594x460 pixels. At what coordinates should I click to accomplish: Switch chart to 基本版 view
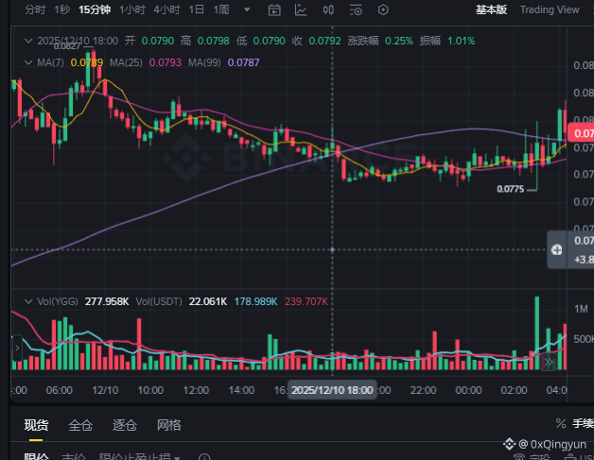click(490, 9)
